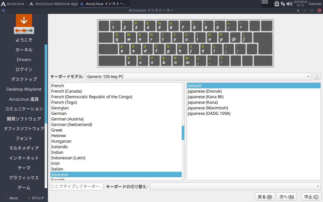Select Icelandic in the layout list
This screenshot has width=323, height=202.
(x=116, y=147)
